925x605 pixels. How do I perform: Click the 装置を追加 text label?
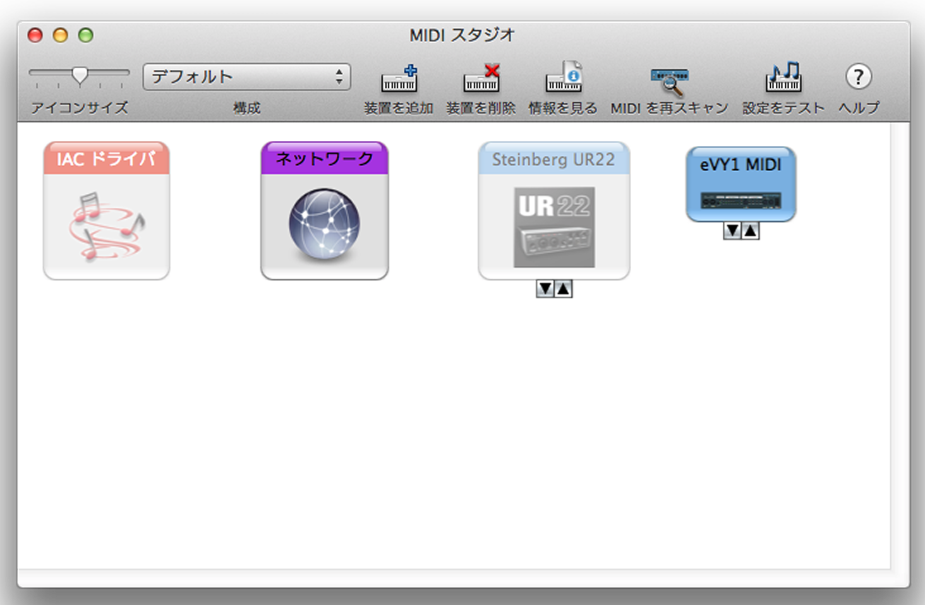399,108
